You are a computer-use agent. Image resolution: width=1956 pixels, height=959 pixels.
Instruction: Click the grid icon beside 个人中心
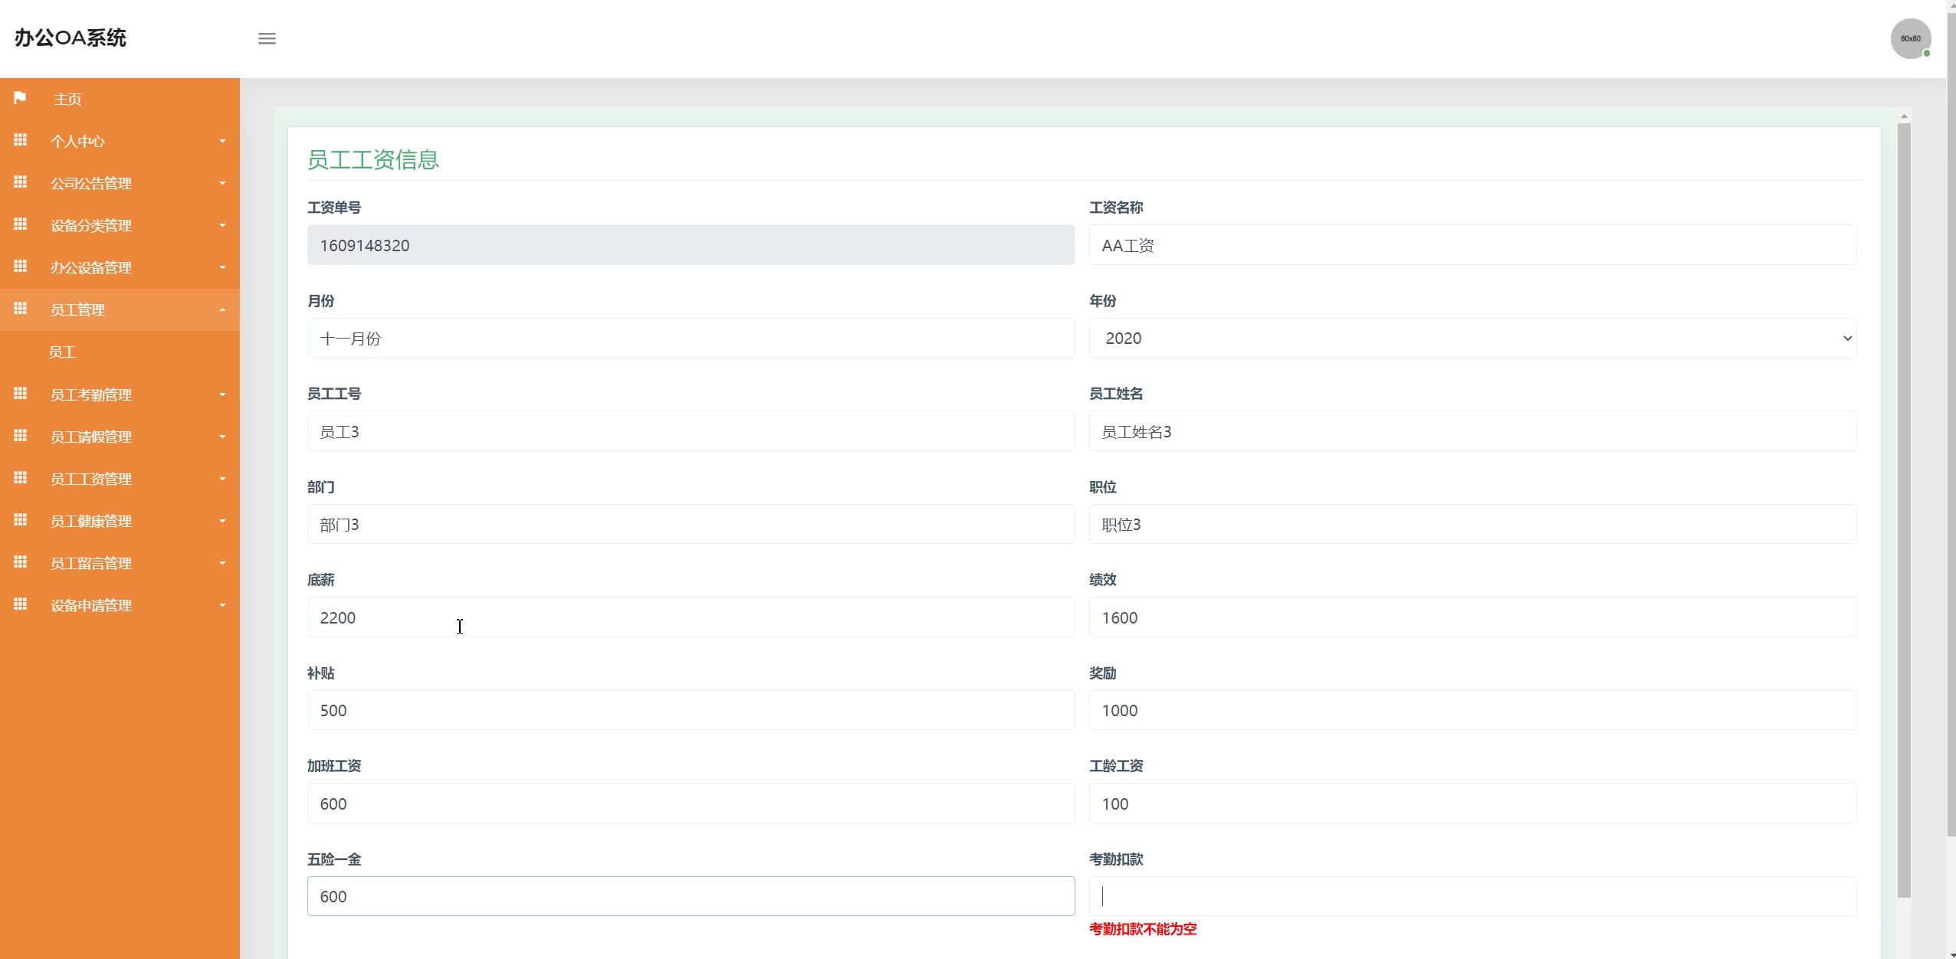pyautogui.click(x=21, y=140)
